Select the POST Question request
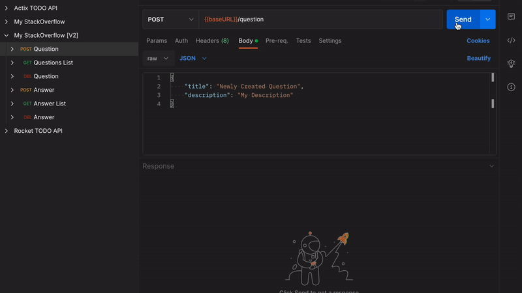The width and height of the screenshot is (522, 293). click(69, 49)
